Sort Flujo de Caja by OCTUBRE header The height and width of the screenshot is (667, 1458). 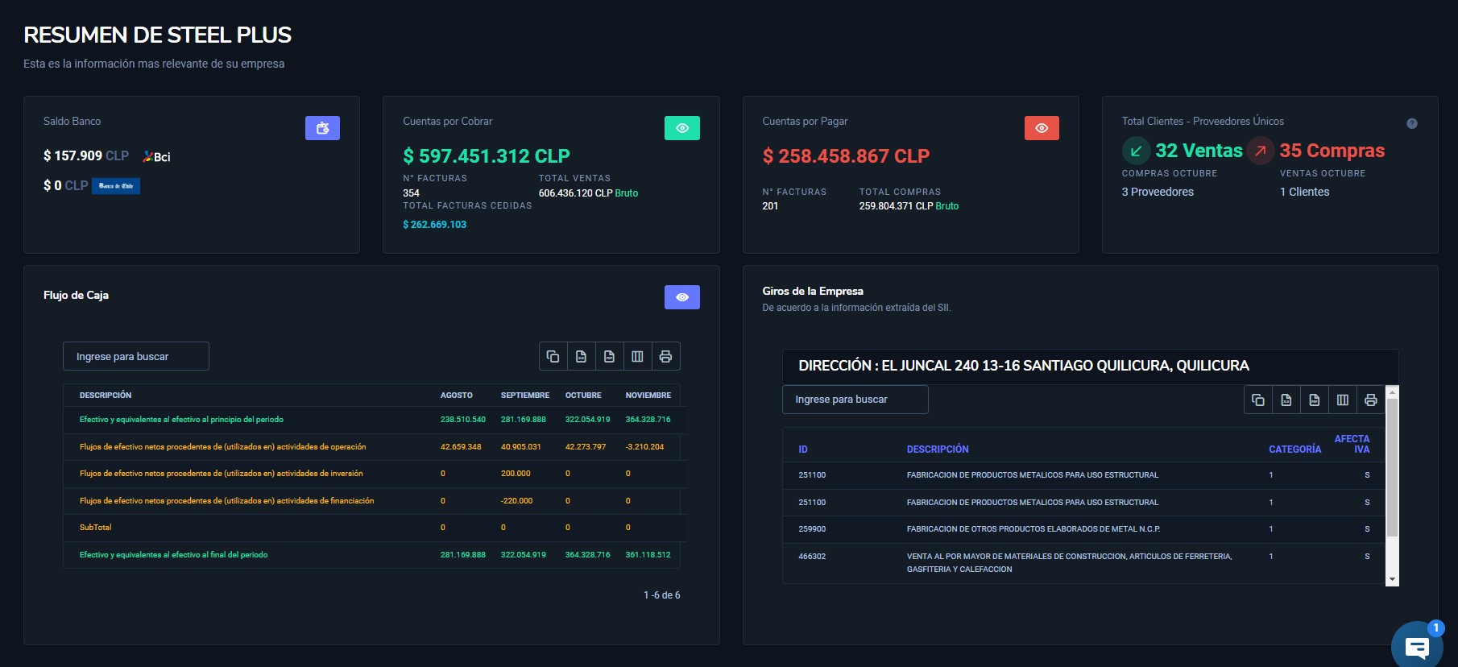(x=583, y=396)
